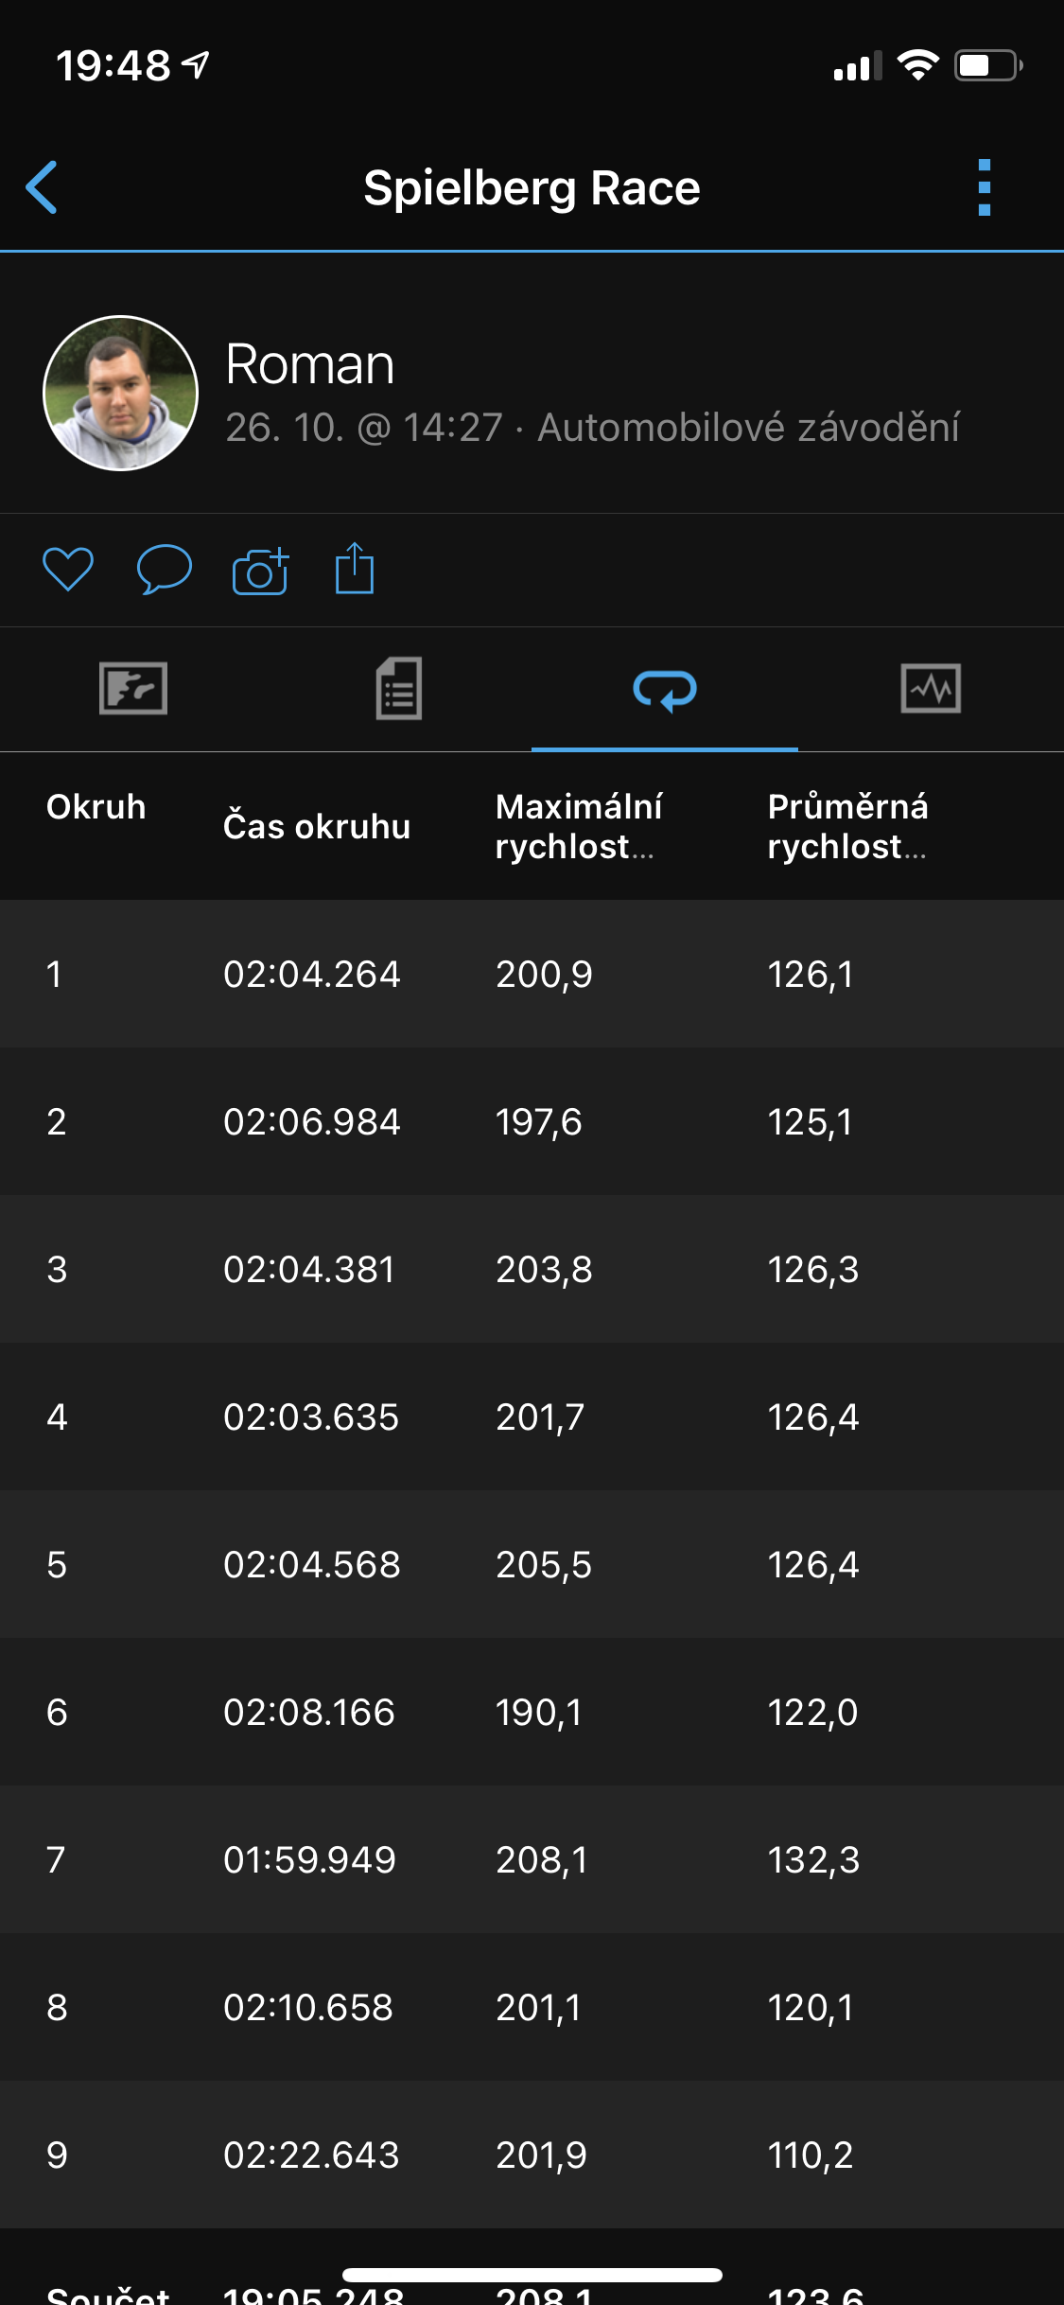The image size is (1064, 2305).
Task: Tap the Roman username
Action: (x=309, y=364)
